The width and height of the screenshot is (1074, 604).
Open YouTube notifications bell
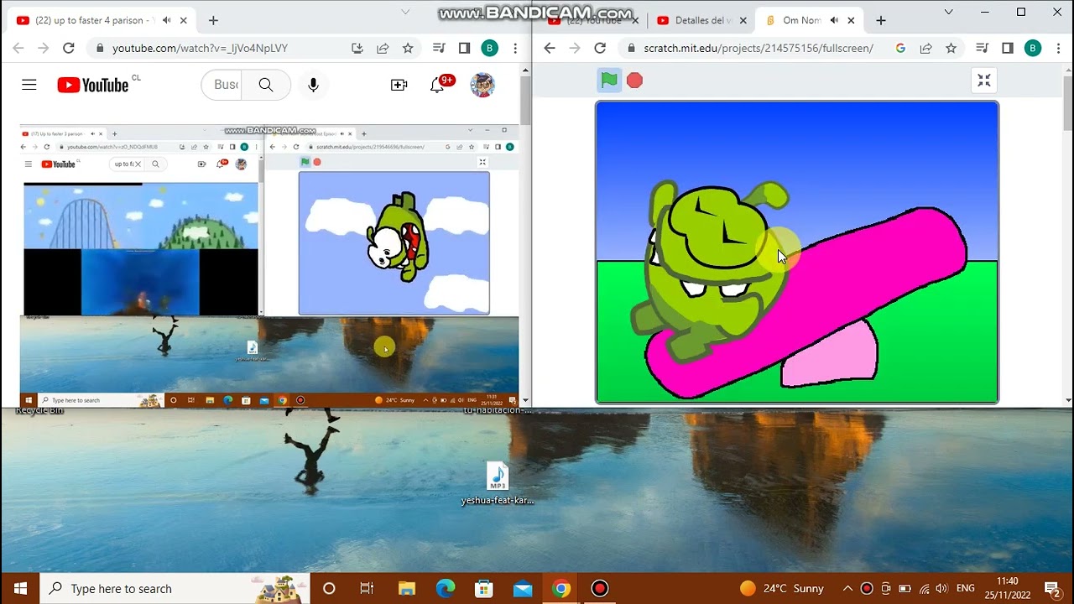(x=437, y=85)
